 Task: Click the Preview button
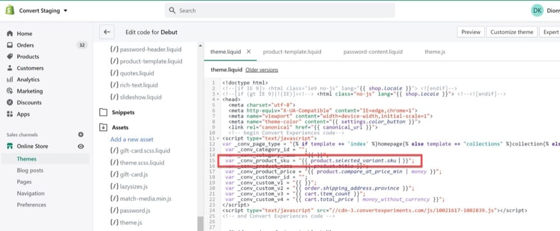pos(471,32)
